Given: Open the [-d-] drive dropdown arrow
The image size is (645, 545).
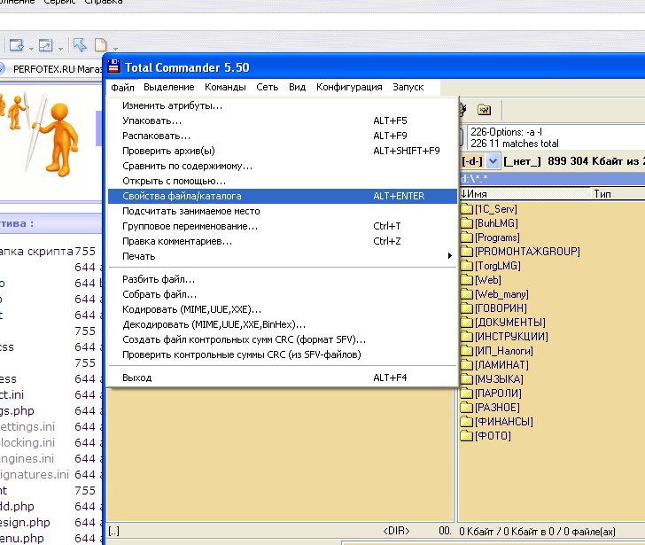Looking at the screenshot, I should 493,160.
